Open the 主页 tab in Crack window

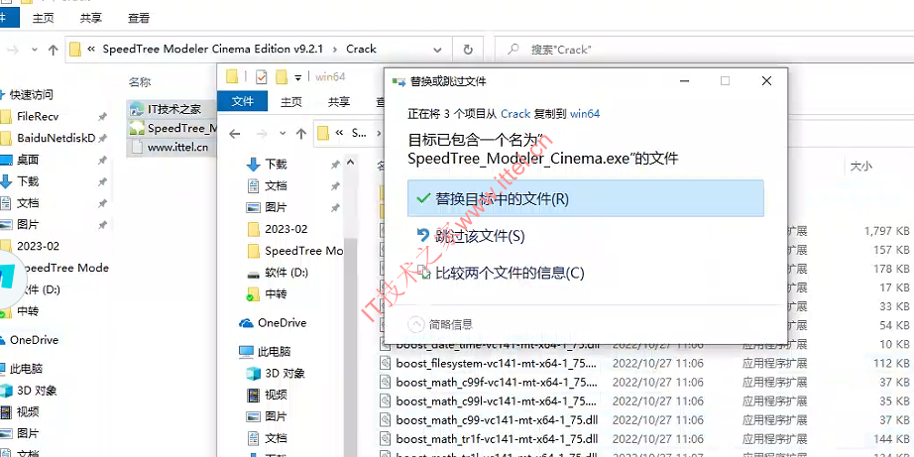(x=44, y=18)
